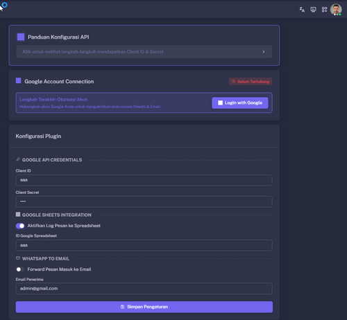Open the user profile avatar
This screenshot has height=320, width=347.
[x=336, y=10]
